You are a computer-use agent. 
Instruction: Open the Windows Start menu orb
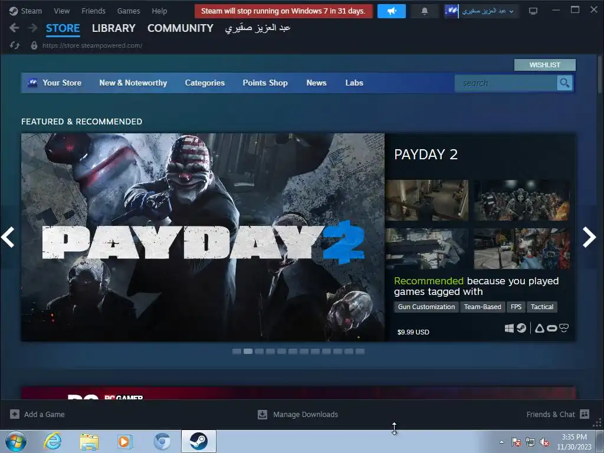coord(16,441)
